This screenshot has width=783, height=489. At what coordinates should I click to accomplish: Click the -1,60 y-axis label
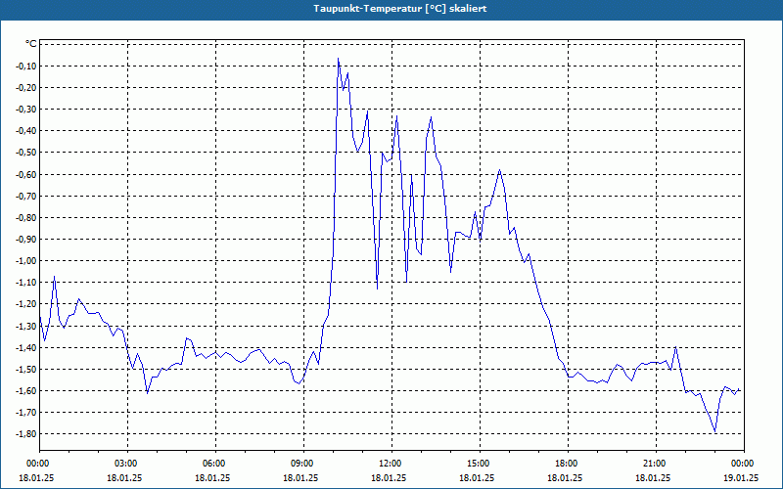26,390
